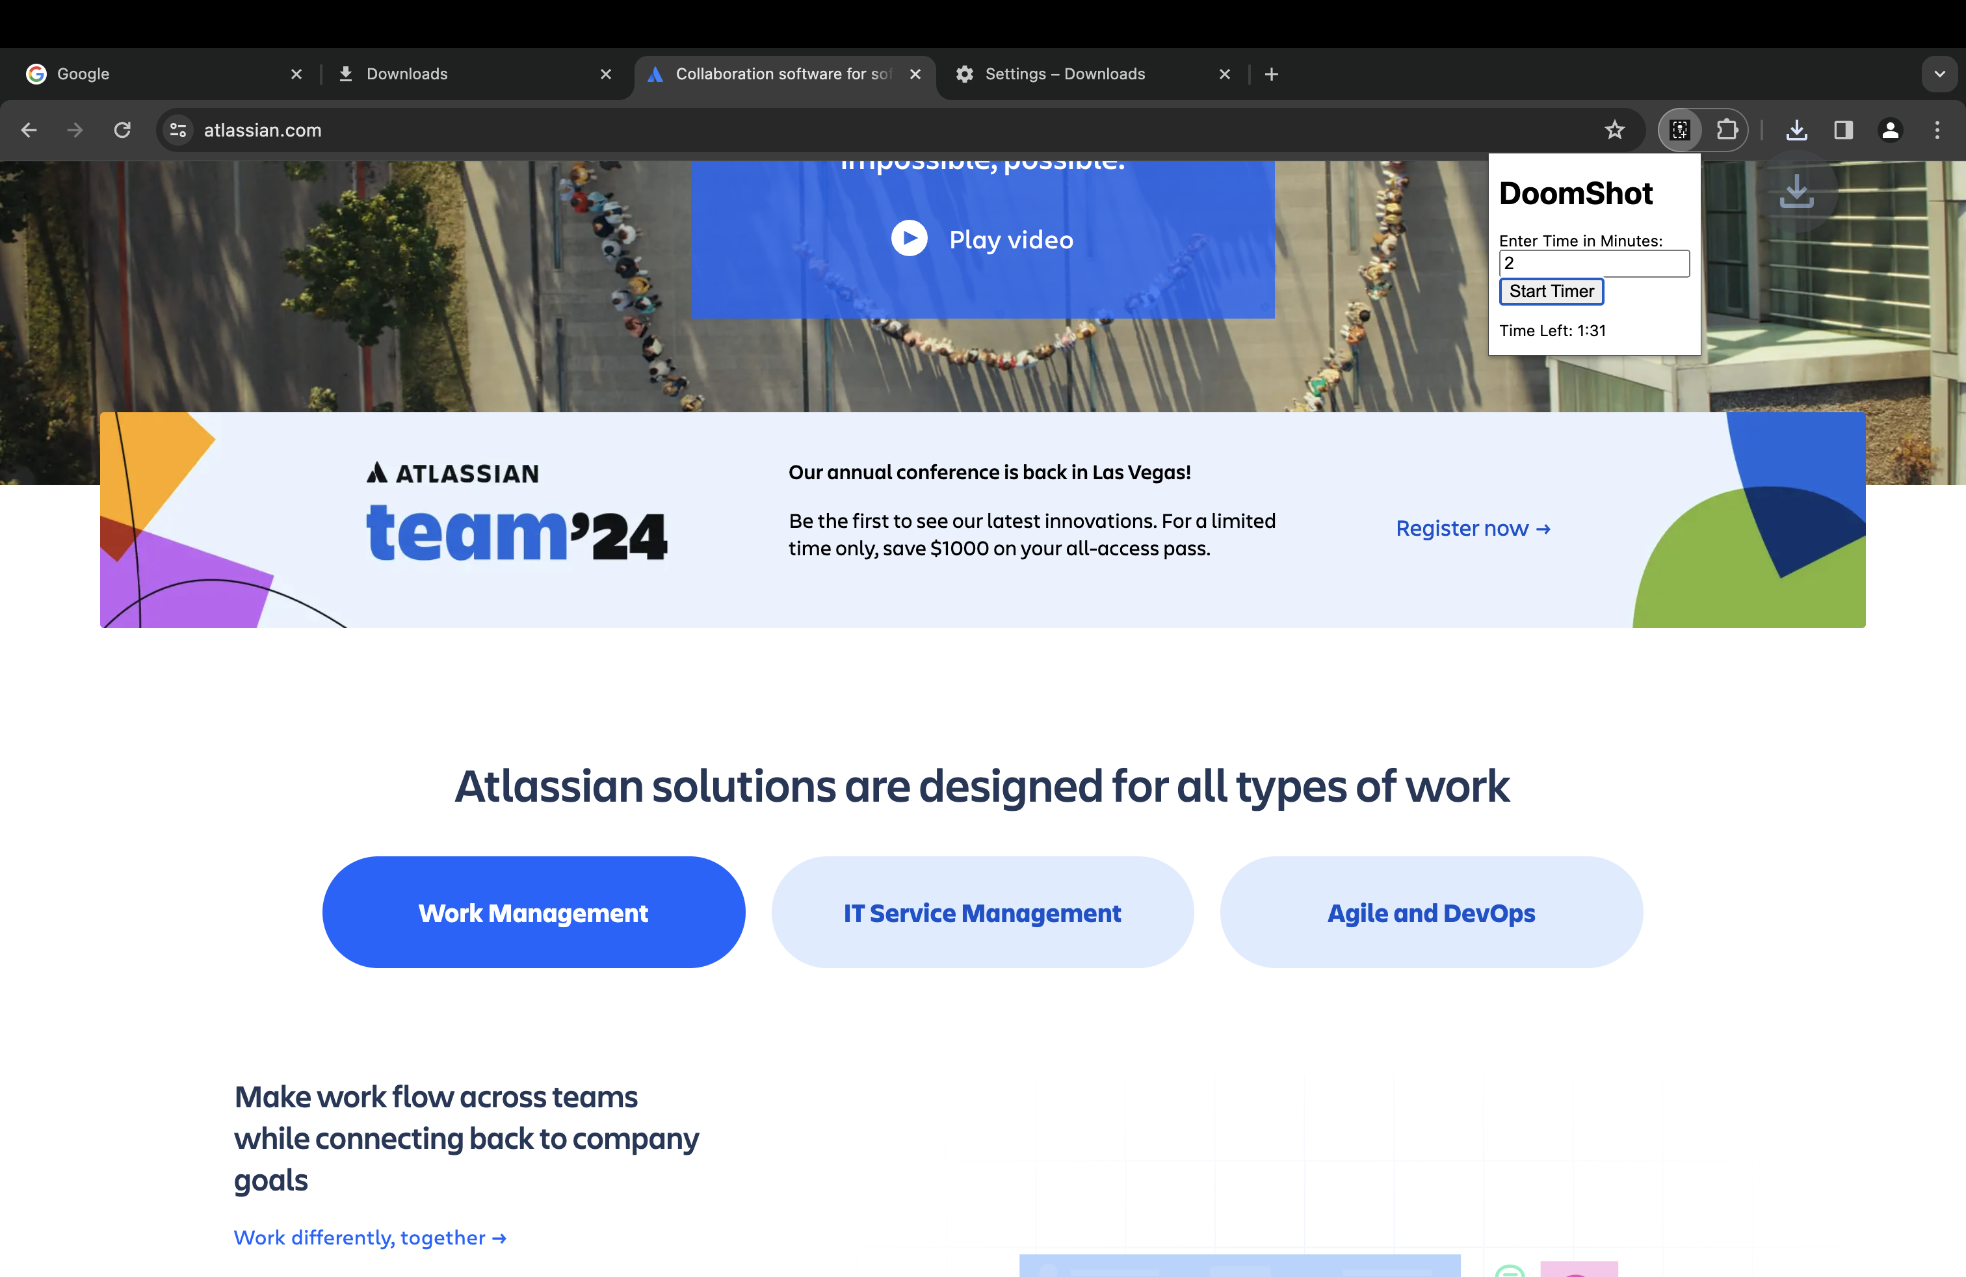Expand the tab search chevron
The height and width of the screenshot is (1277, 1966).
(x=1939, y=73)
